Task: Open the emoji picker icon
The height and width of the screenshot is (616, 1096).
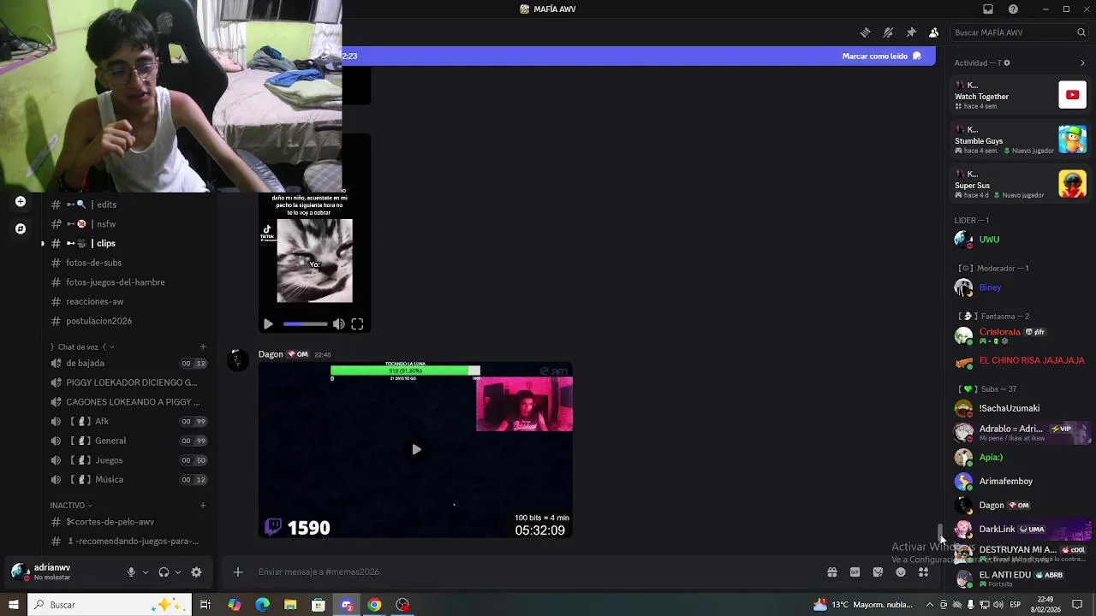Action: click(900, 572)
